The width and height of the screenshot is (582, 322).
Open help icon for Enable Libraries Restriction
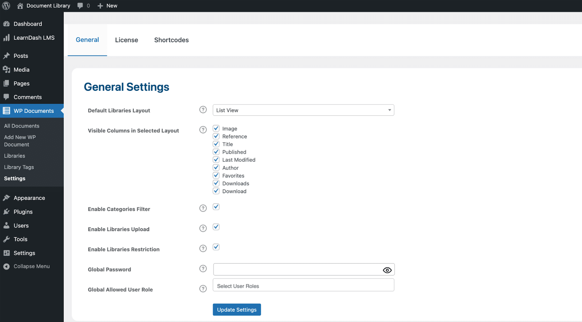[x=203, y=248]
